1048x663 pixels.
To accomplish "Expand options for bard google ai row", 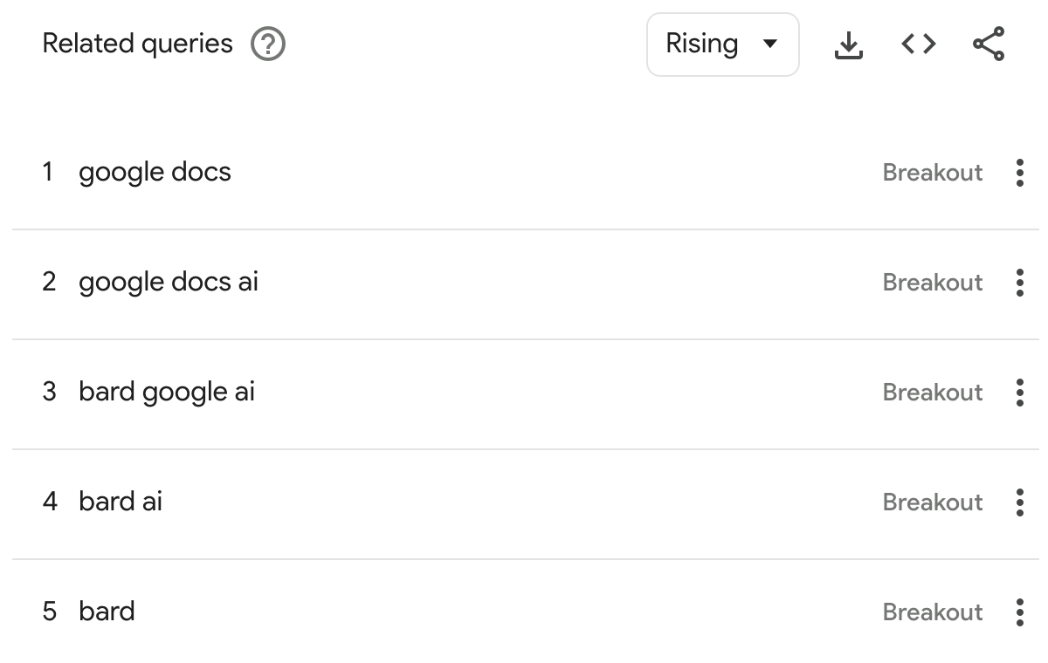I will [1019, 392].
